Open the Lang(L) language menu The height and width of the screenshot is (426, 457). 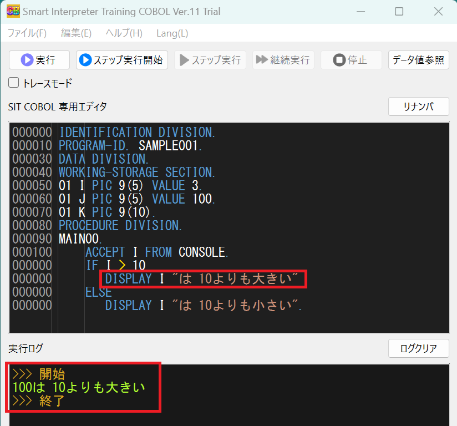click(x=172, y=33)
